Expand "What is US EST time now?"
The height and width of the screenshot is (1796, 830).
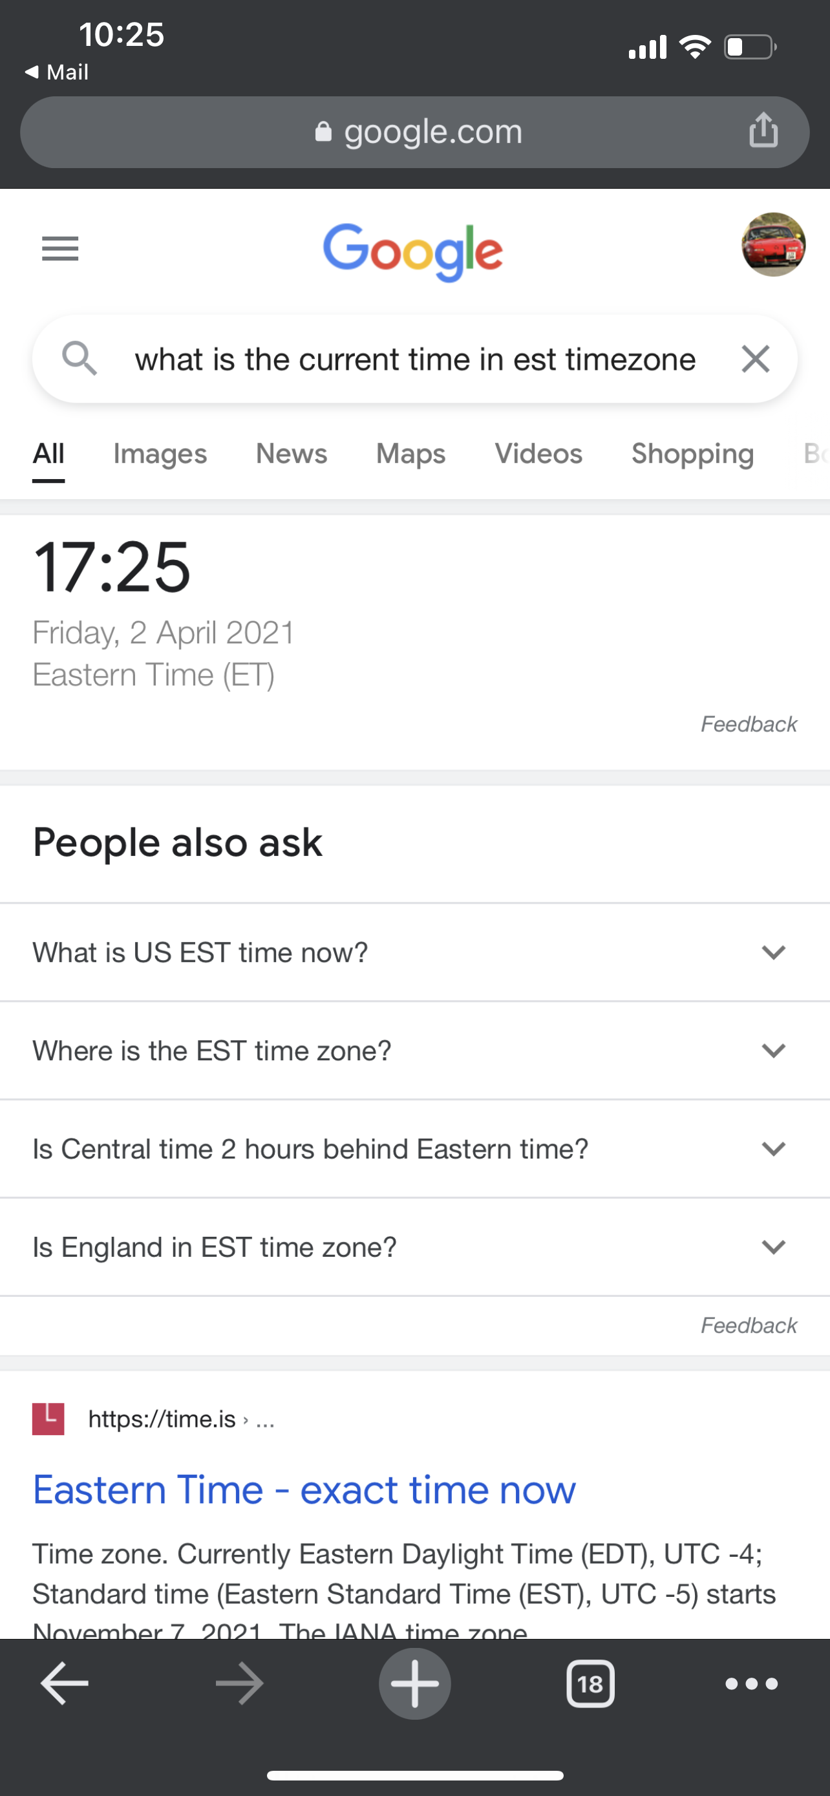coord(414,952)
